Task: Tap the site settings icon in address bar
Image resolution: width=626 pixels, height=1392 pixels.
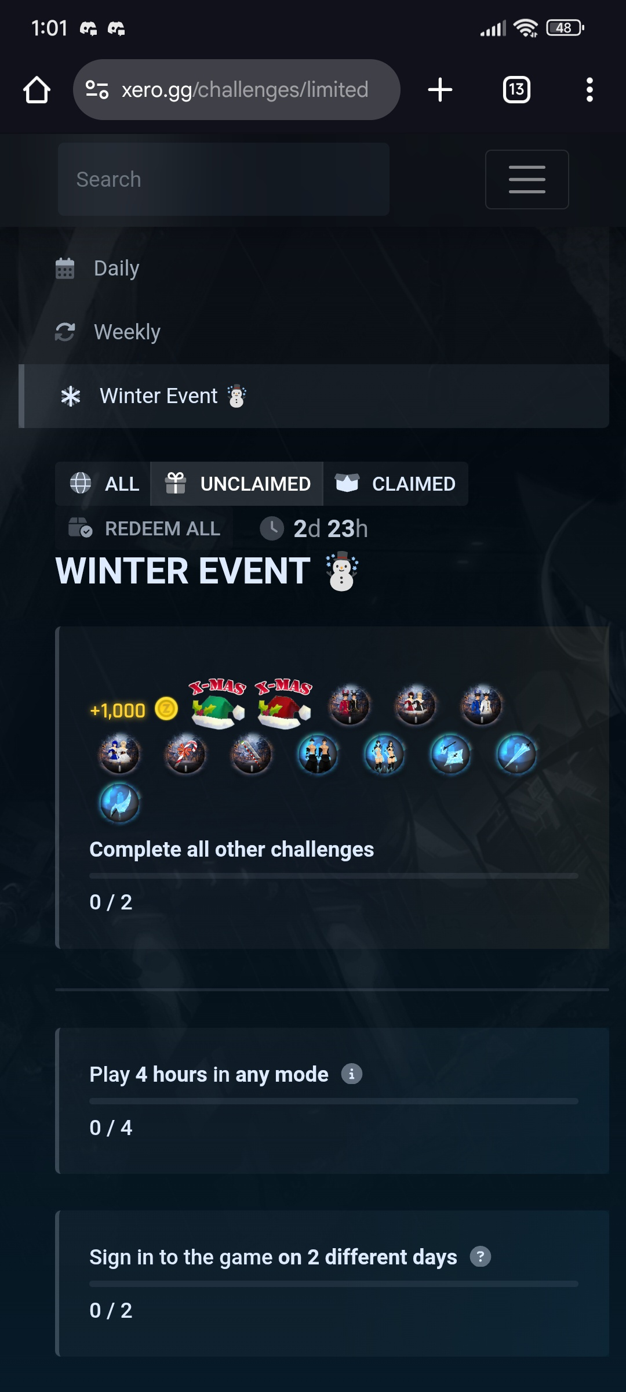Action: pos(97,90)
